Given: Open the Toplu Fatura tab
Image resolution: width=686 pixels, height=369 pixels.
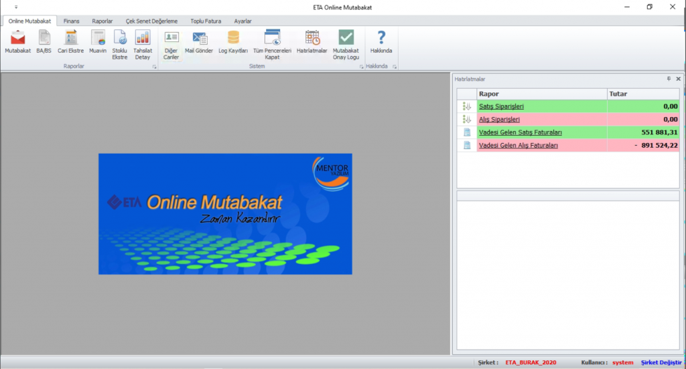Looking at the screenshot, I should [x=206, y=21].
